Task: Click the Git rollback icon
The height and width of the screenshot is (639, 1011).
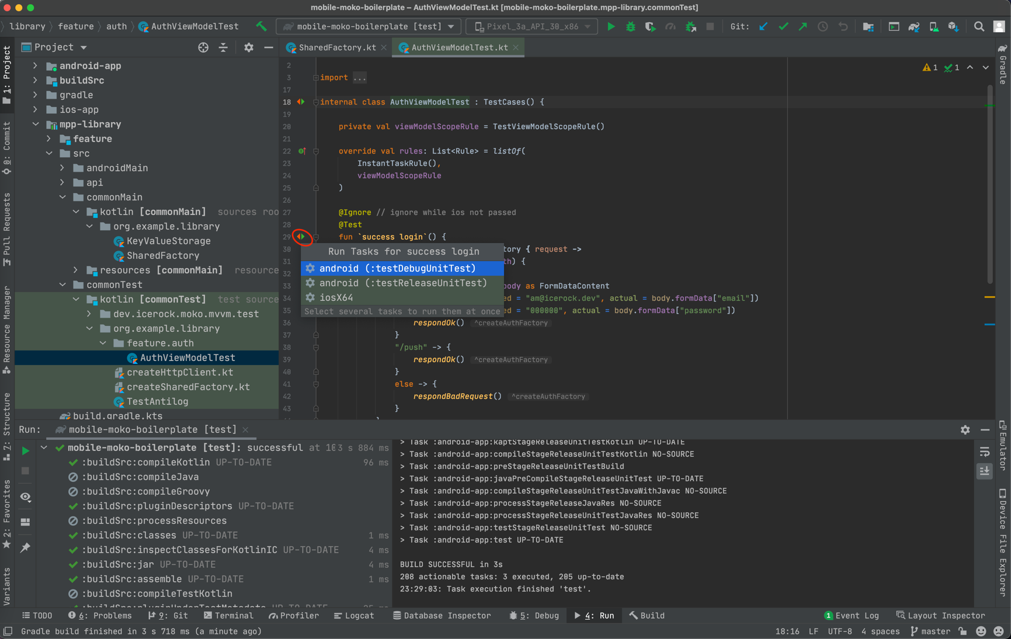Action: (x=843, y=26)
